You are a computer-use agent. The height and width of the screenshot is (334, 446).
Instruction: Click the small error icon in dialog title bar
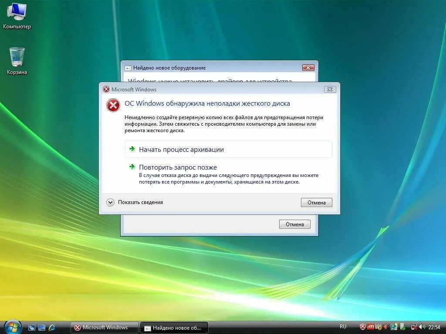click(x=106, y=89)
